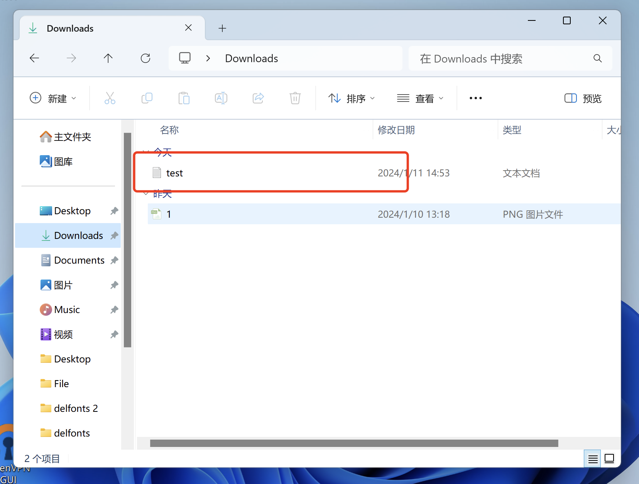Go back using the back arrow

click(x=34, y=58)
